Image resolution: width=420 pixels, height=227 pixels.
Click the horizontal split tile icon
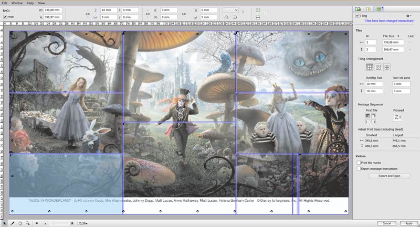click(258, 18)
